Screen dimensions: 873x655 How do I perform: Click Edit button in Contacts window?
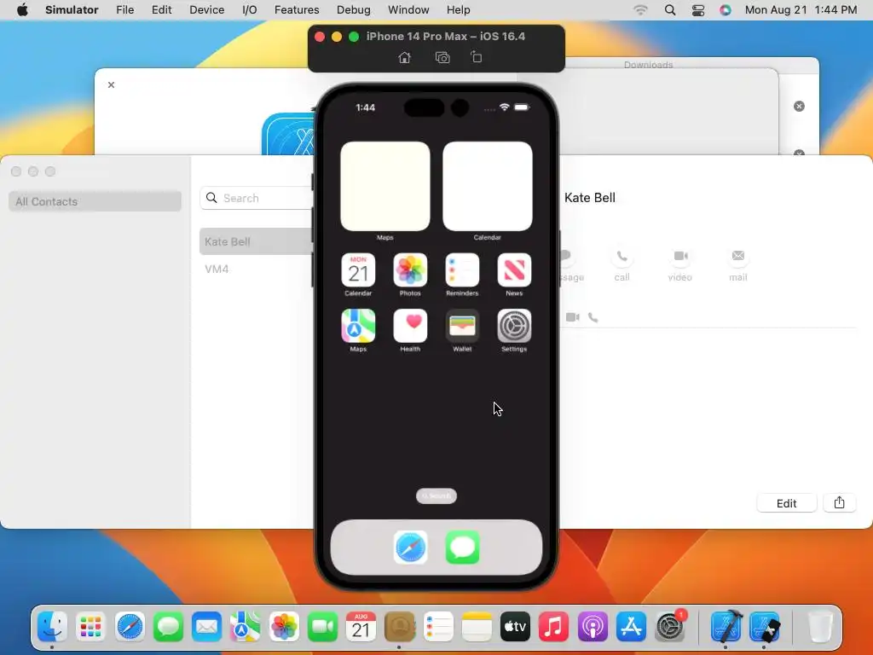pos(787,503)
